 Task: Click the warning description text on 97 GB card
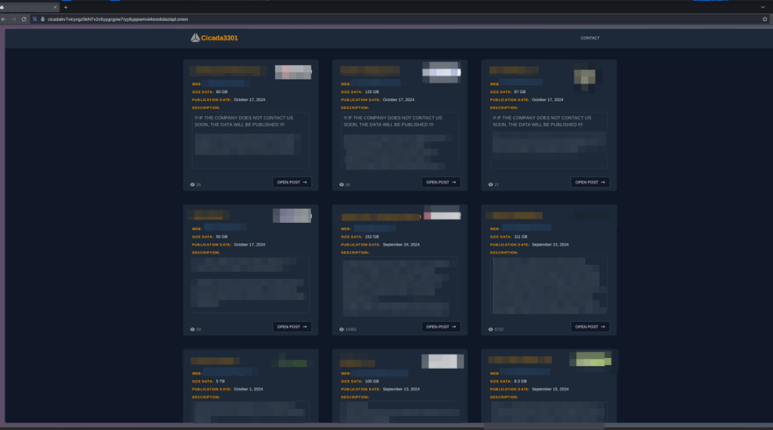542,121
